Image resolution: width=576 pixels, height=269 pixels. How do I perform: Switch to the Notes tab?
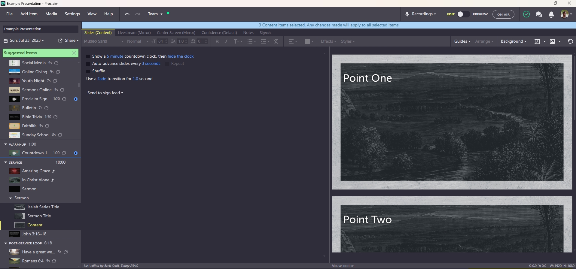[248, 32]
